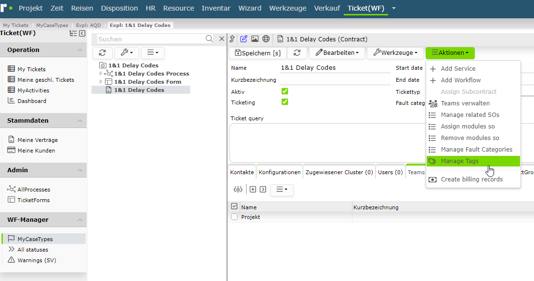
Task: Collapse the Stammdaten section
Action: 80,121
